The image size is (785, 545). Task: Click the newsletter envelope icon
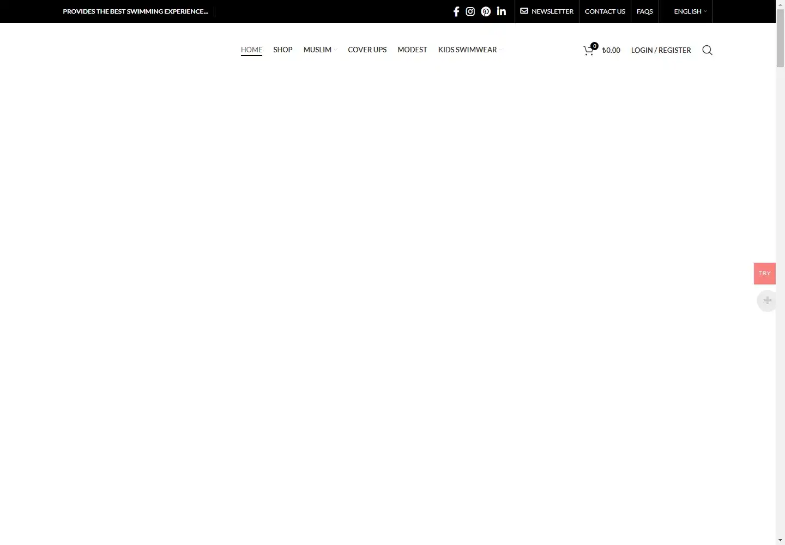pos(524,11)
